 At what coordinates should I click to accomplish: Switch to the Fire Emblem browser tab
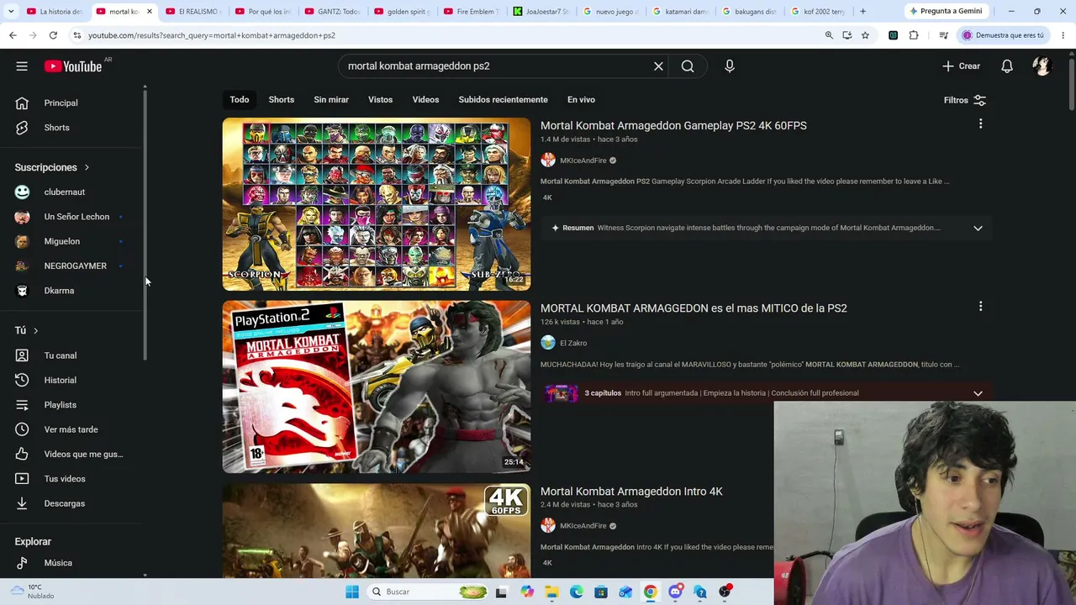[x=471, y=12]
